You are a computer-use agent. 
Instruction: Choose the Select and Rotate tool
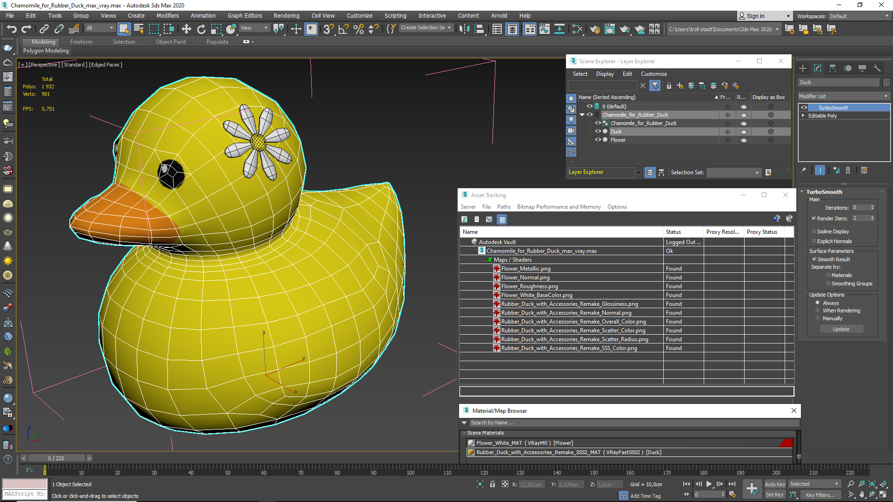[x=201, y=29]
